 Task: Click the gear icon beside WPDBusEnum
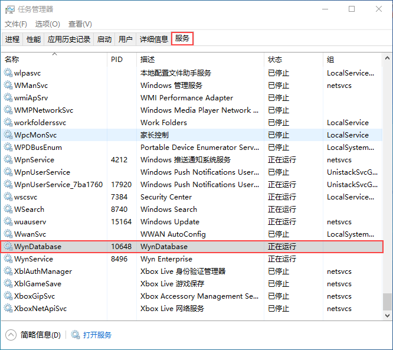8,147
